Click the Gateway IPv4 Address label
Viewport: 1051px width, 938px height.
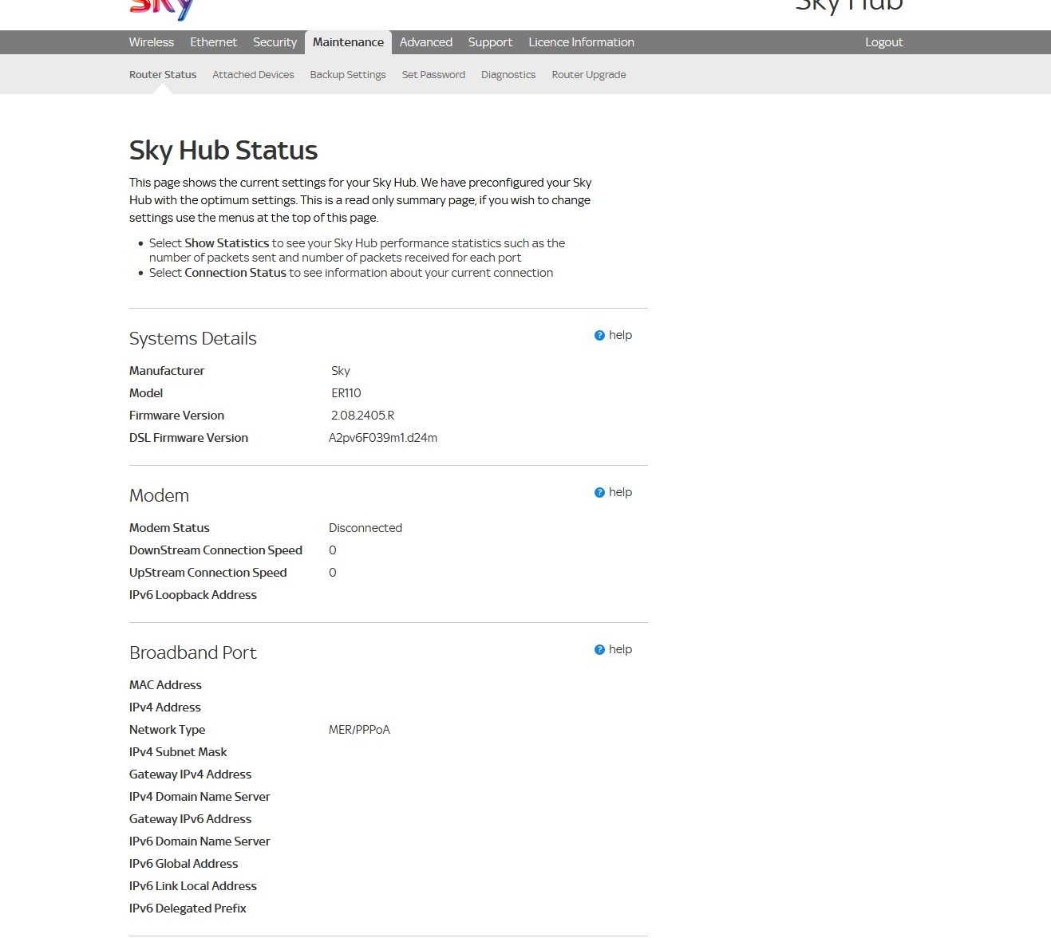190,774
